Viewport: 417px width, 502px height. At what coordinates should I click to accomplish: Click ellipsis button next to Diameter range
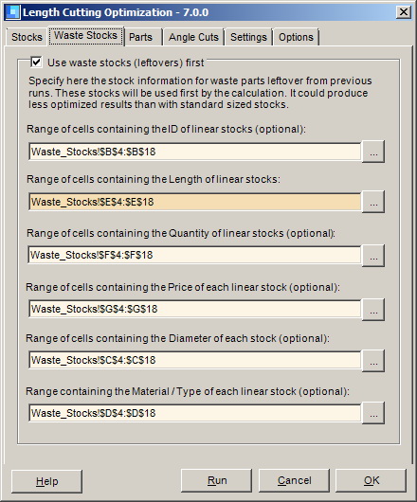coord(373,361)
